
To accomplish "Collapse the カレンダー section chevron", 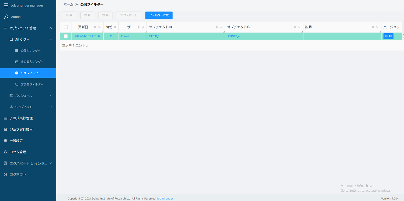I will point(50,39).
